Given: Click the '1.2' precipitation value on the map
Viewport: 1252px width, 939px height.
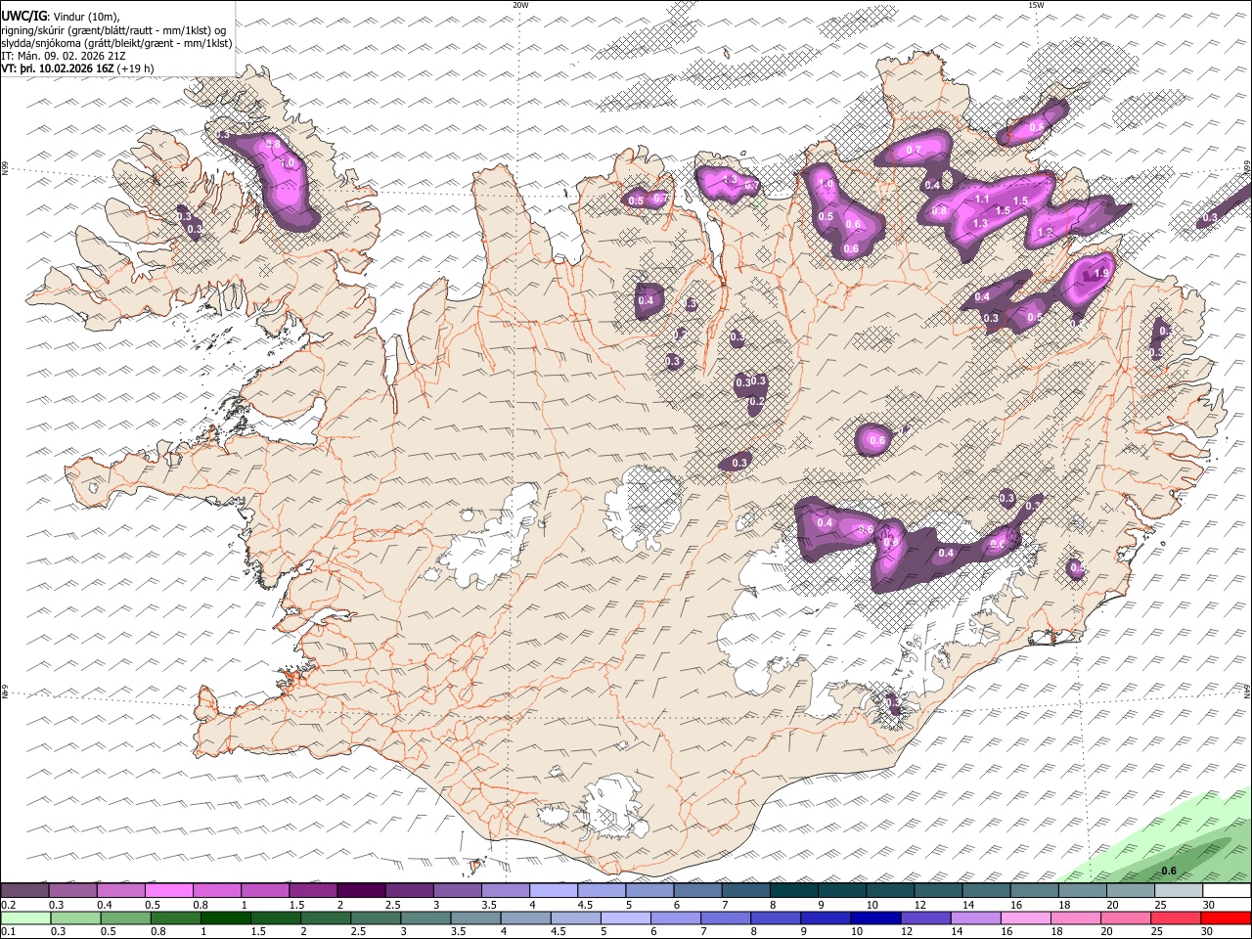Looking at the screenshot, I should pos(1045,233).
